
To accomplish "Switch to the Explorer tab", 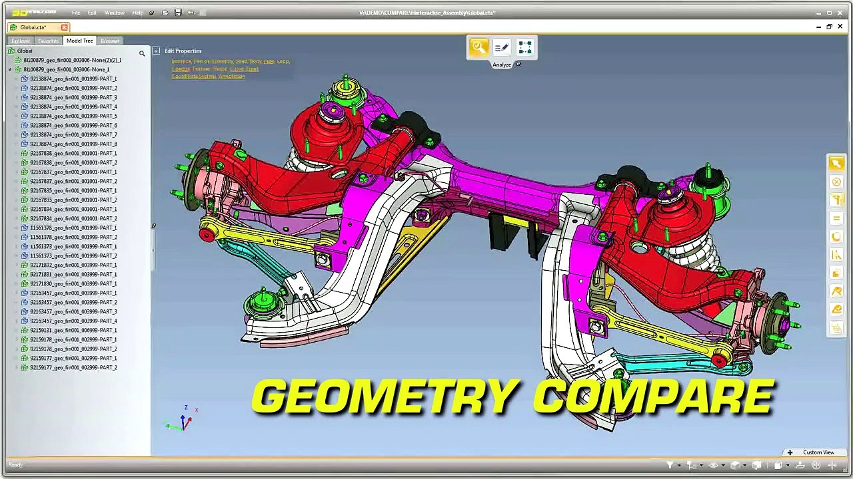I will tap(20, 41).
